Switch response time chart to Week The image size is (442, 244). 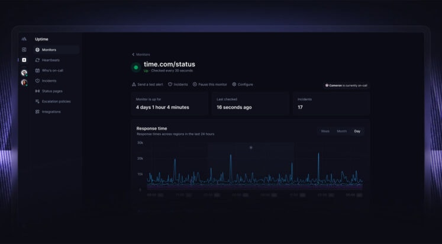pyautogui.click(x=325, y=131)
